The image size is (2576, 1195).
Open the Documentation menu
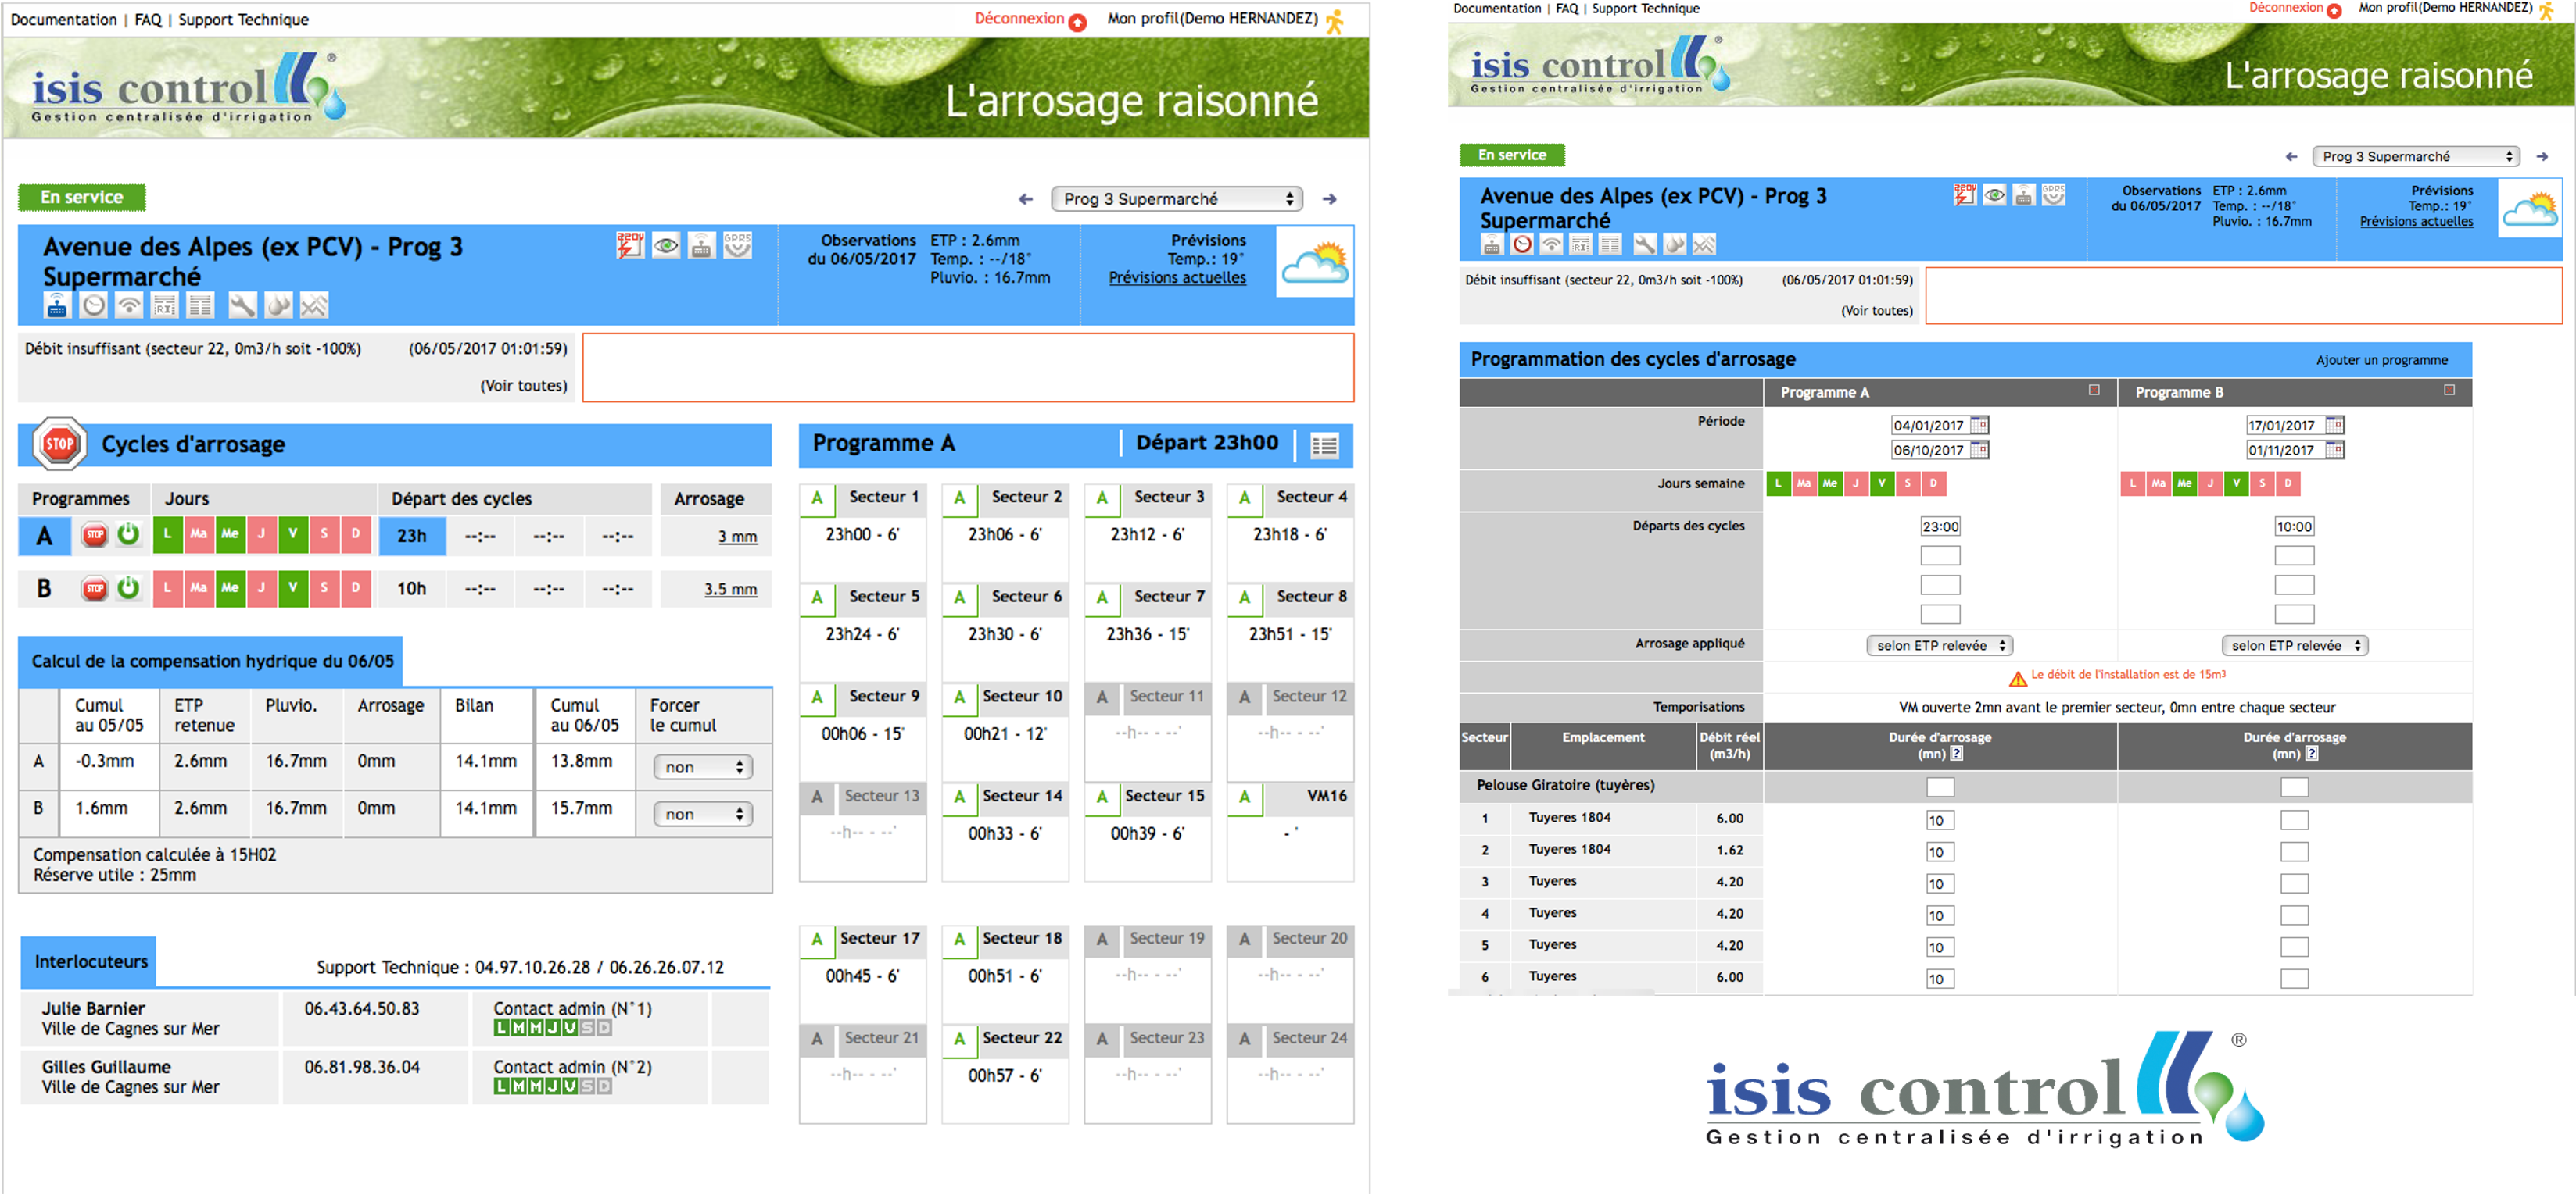point(63,19)
